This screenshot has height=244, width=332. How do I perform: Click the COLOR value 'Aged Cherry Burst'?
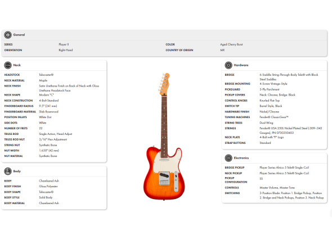pos(231,44)
